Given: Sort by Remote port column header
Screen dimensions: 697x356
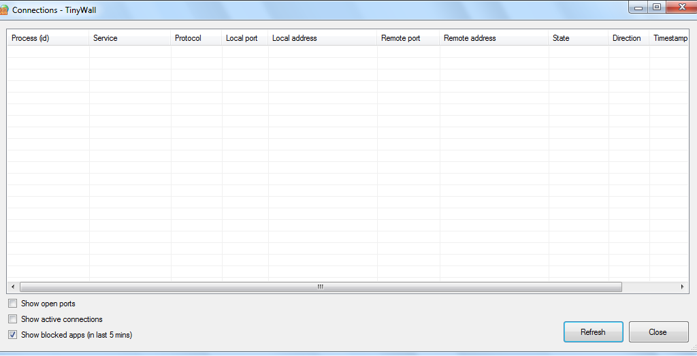Looking at the screenshot, I should (x=408, y=37).
